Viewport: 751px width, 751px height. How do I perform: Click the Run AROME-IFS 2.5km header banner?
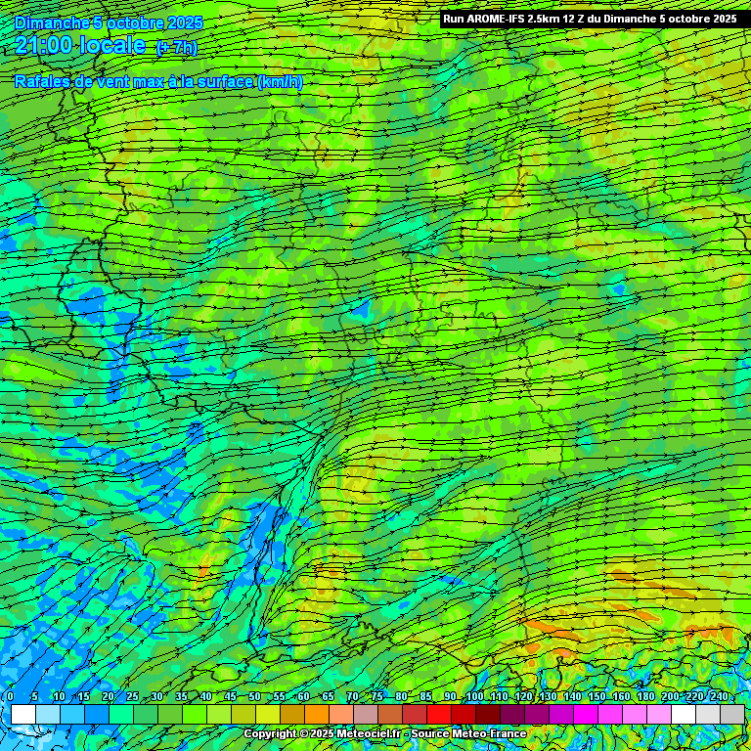pyautogui.click(x=590, y=18)
